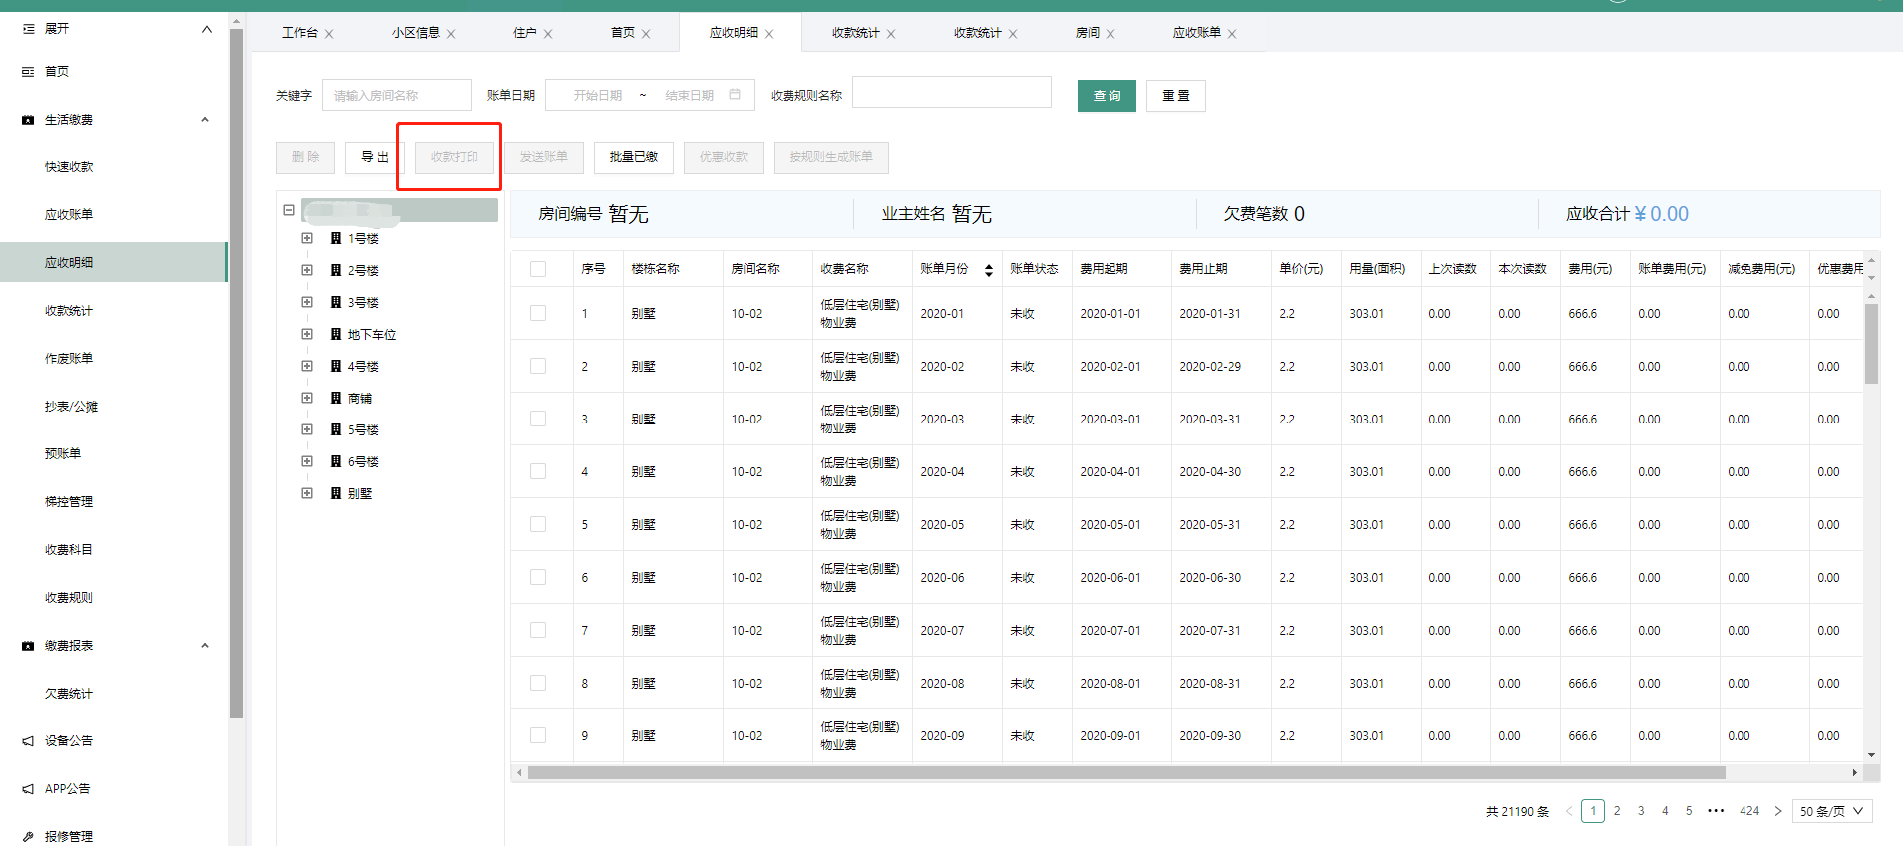This screenshot has width=1903, height=846.
Task: Click the horizontal scrollbar under the table
Action: 1126,773
